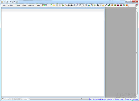Click the notification icon with red badge
139x101 pixels.
click(x=136, y=5)
